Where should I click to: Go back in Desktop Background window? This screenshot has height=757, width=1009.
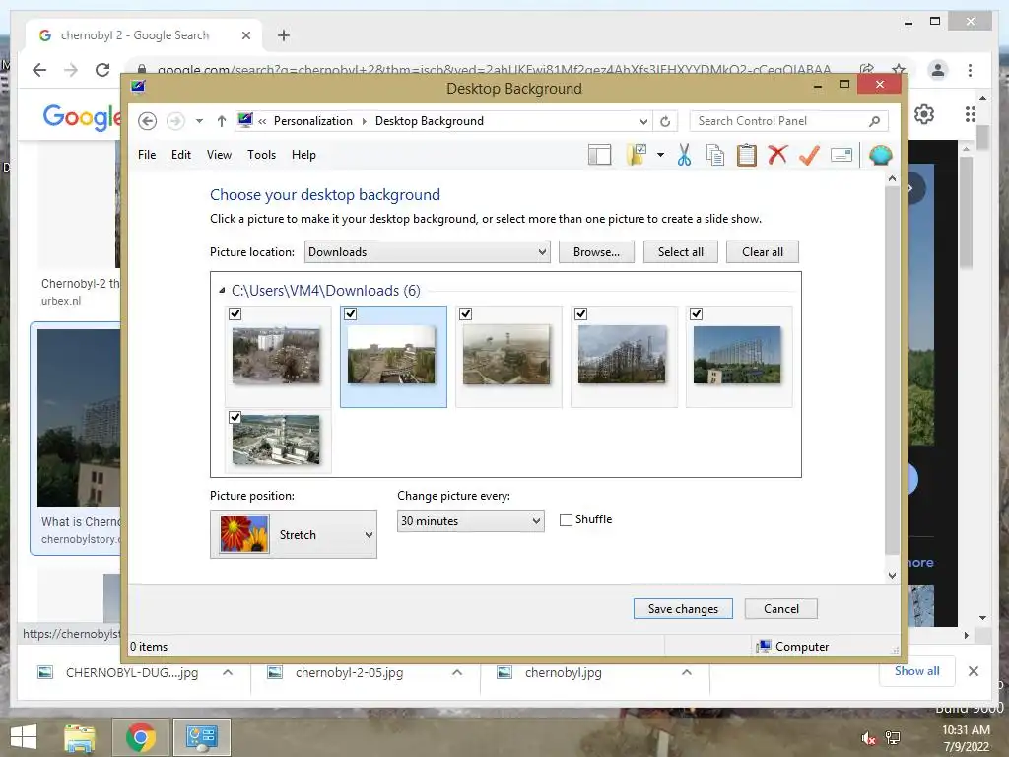148,121
